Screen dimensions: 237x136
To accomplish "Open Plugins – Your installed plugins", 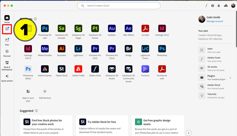I will tap(215, 77).
